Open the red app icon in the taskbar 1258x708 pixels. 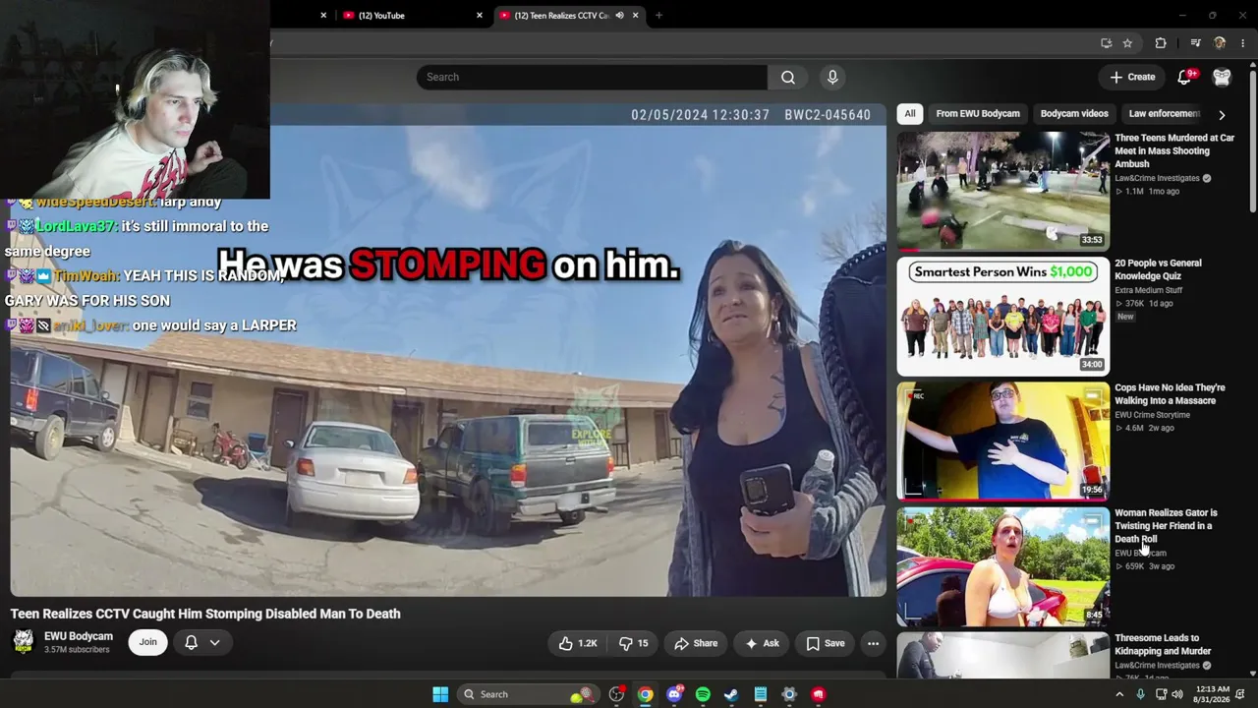click(x=819, y=694)
